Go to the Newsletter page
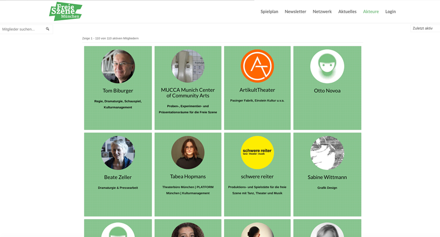 296,11
